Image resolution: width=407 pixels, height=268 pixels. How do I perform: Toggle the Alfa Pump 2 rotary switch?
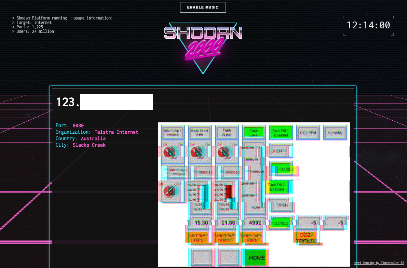[x=171, y=192]
